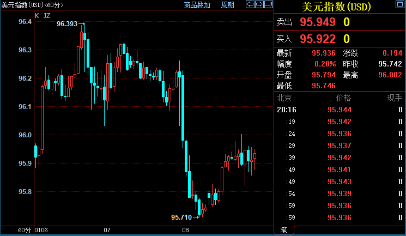The width and height of the screenshot is (406, 236).
Task: Click the K indicator label on chart
Action: (37, 16)
